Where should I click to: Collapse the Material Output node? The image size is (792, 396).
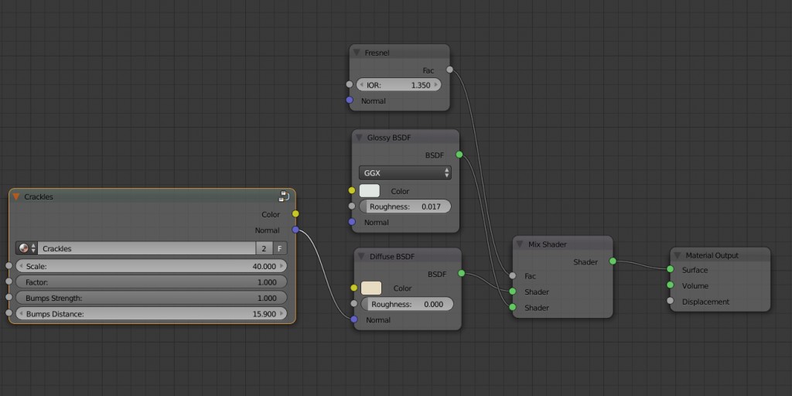(x=678, y=255)
